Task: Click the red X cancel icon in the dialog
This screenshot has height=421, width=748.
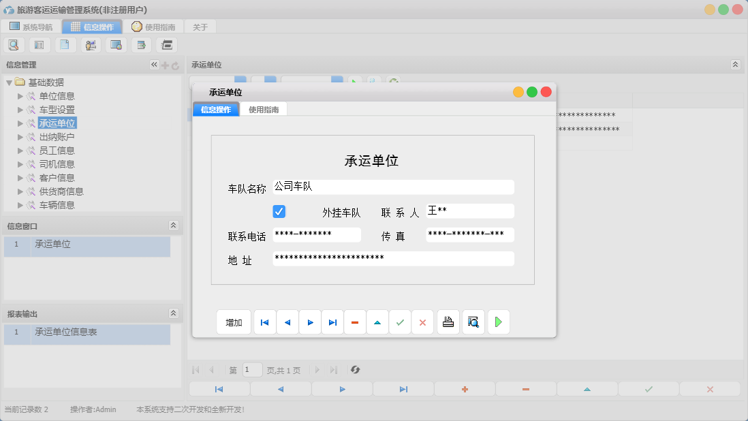Action: (422, 322)
